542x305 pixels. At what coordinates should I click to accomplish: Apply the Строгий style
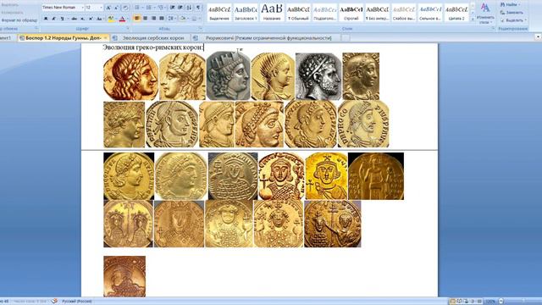[x=351, y=13]
